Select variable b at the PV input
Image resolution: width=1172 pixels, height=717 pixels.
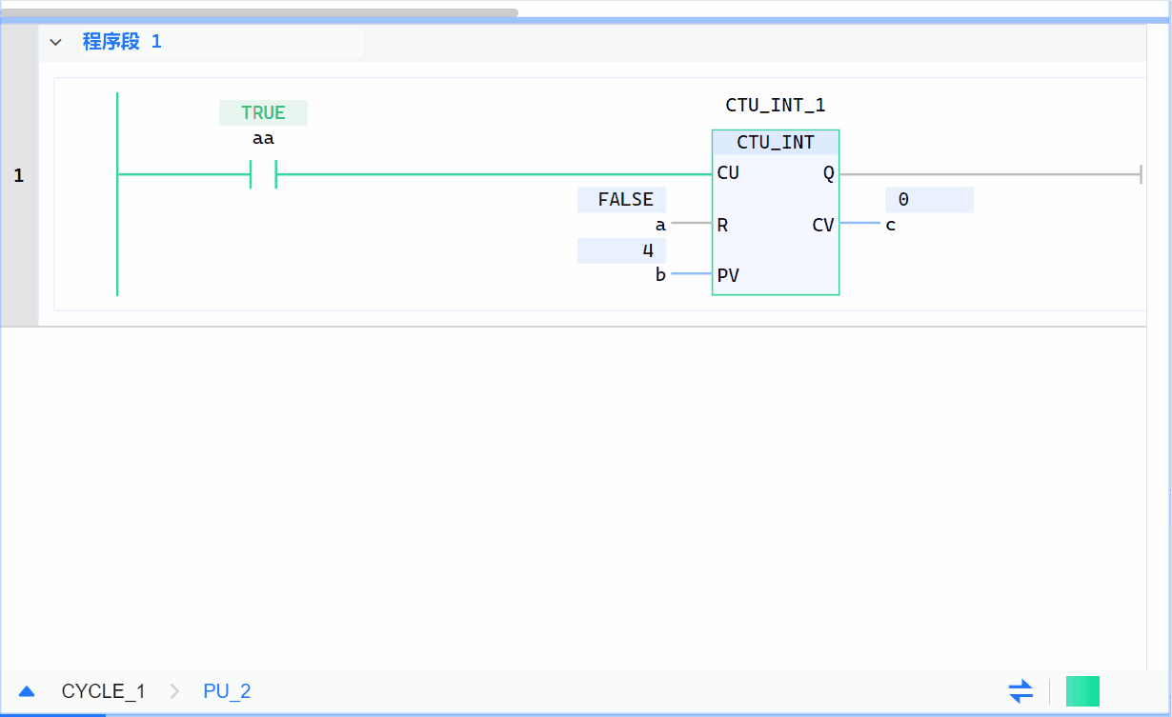[x=659, y=275]
